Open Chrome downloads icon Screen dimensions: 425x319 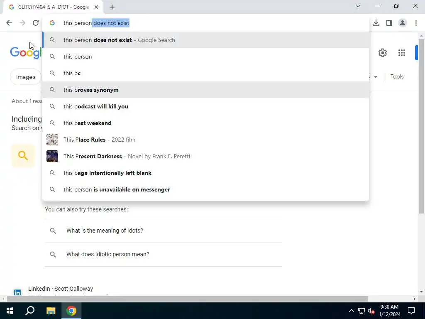coord(376,23)
